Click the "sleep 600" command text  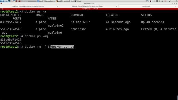pos(80,22)
